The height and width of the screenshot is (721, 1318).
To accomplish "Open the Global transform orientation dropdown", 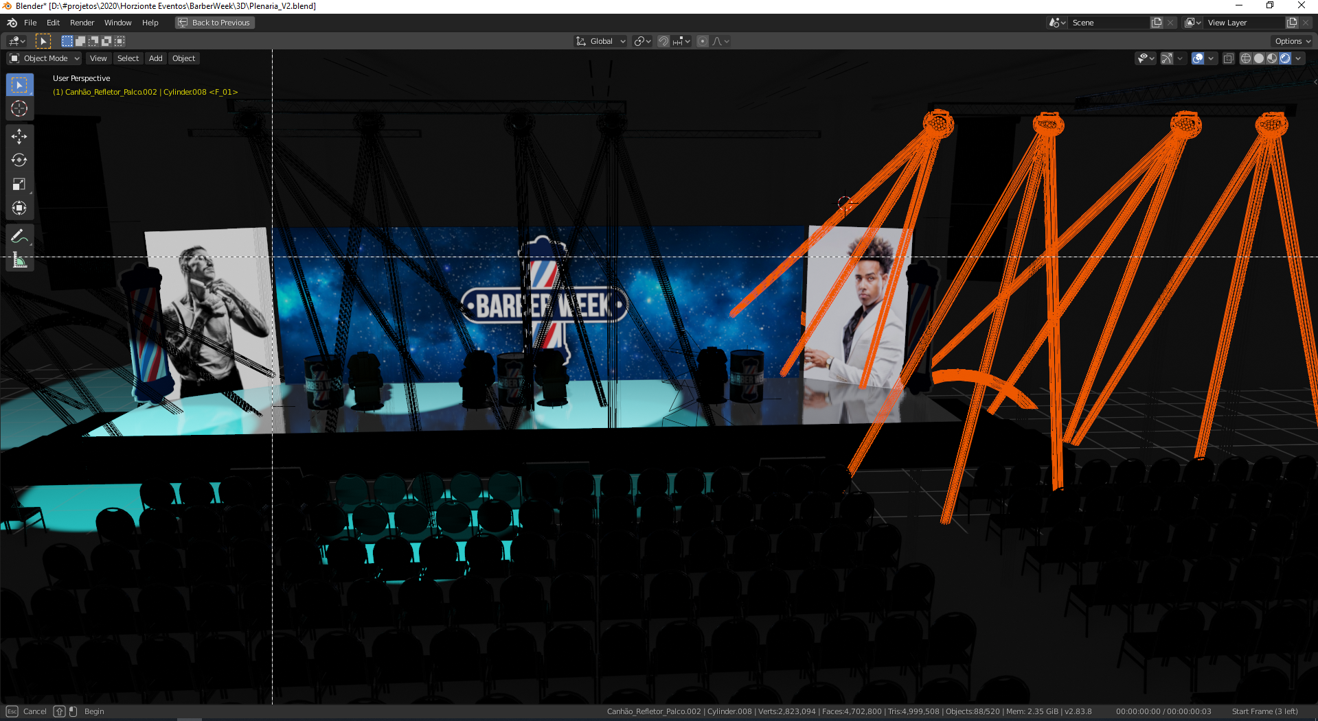I will (600, 41).
